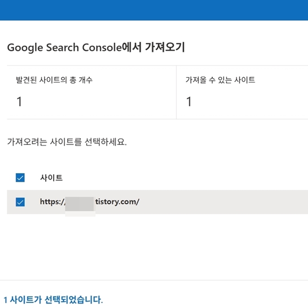Image resolution: width=308 pixels, height=308 pixels.
Task: Uncheck the select-all checkbox beside 사이트 header
Action: [20, 178]
